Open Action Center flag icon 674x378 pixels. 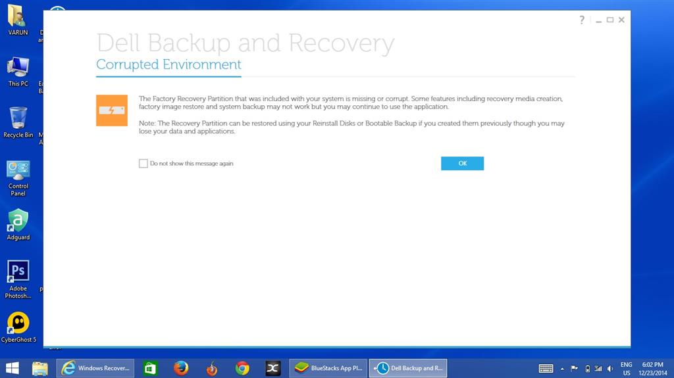(x=574, y=369)
